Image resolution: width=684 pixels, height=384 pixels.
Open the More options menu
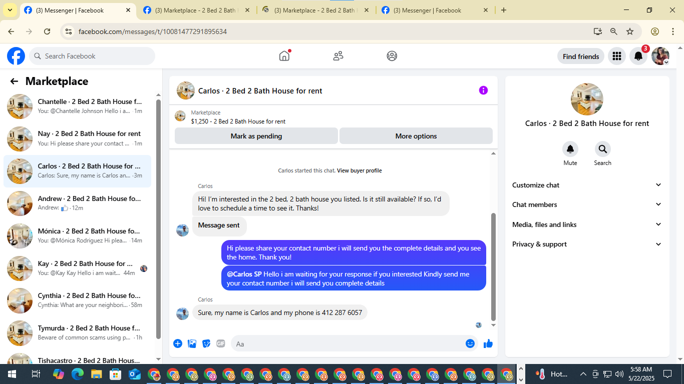coord(416,136)
